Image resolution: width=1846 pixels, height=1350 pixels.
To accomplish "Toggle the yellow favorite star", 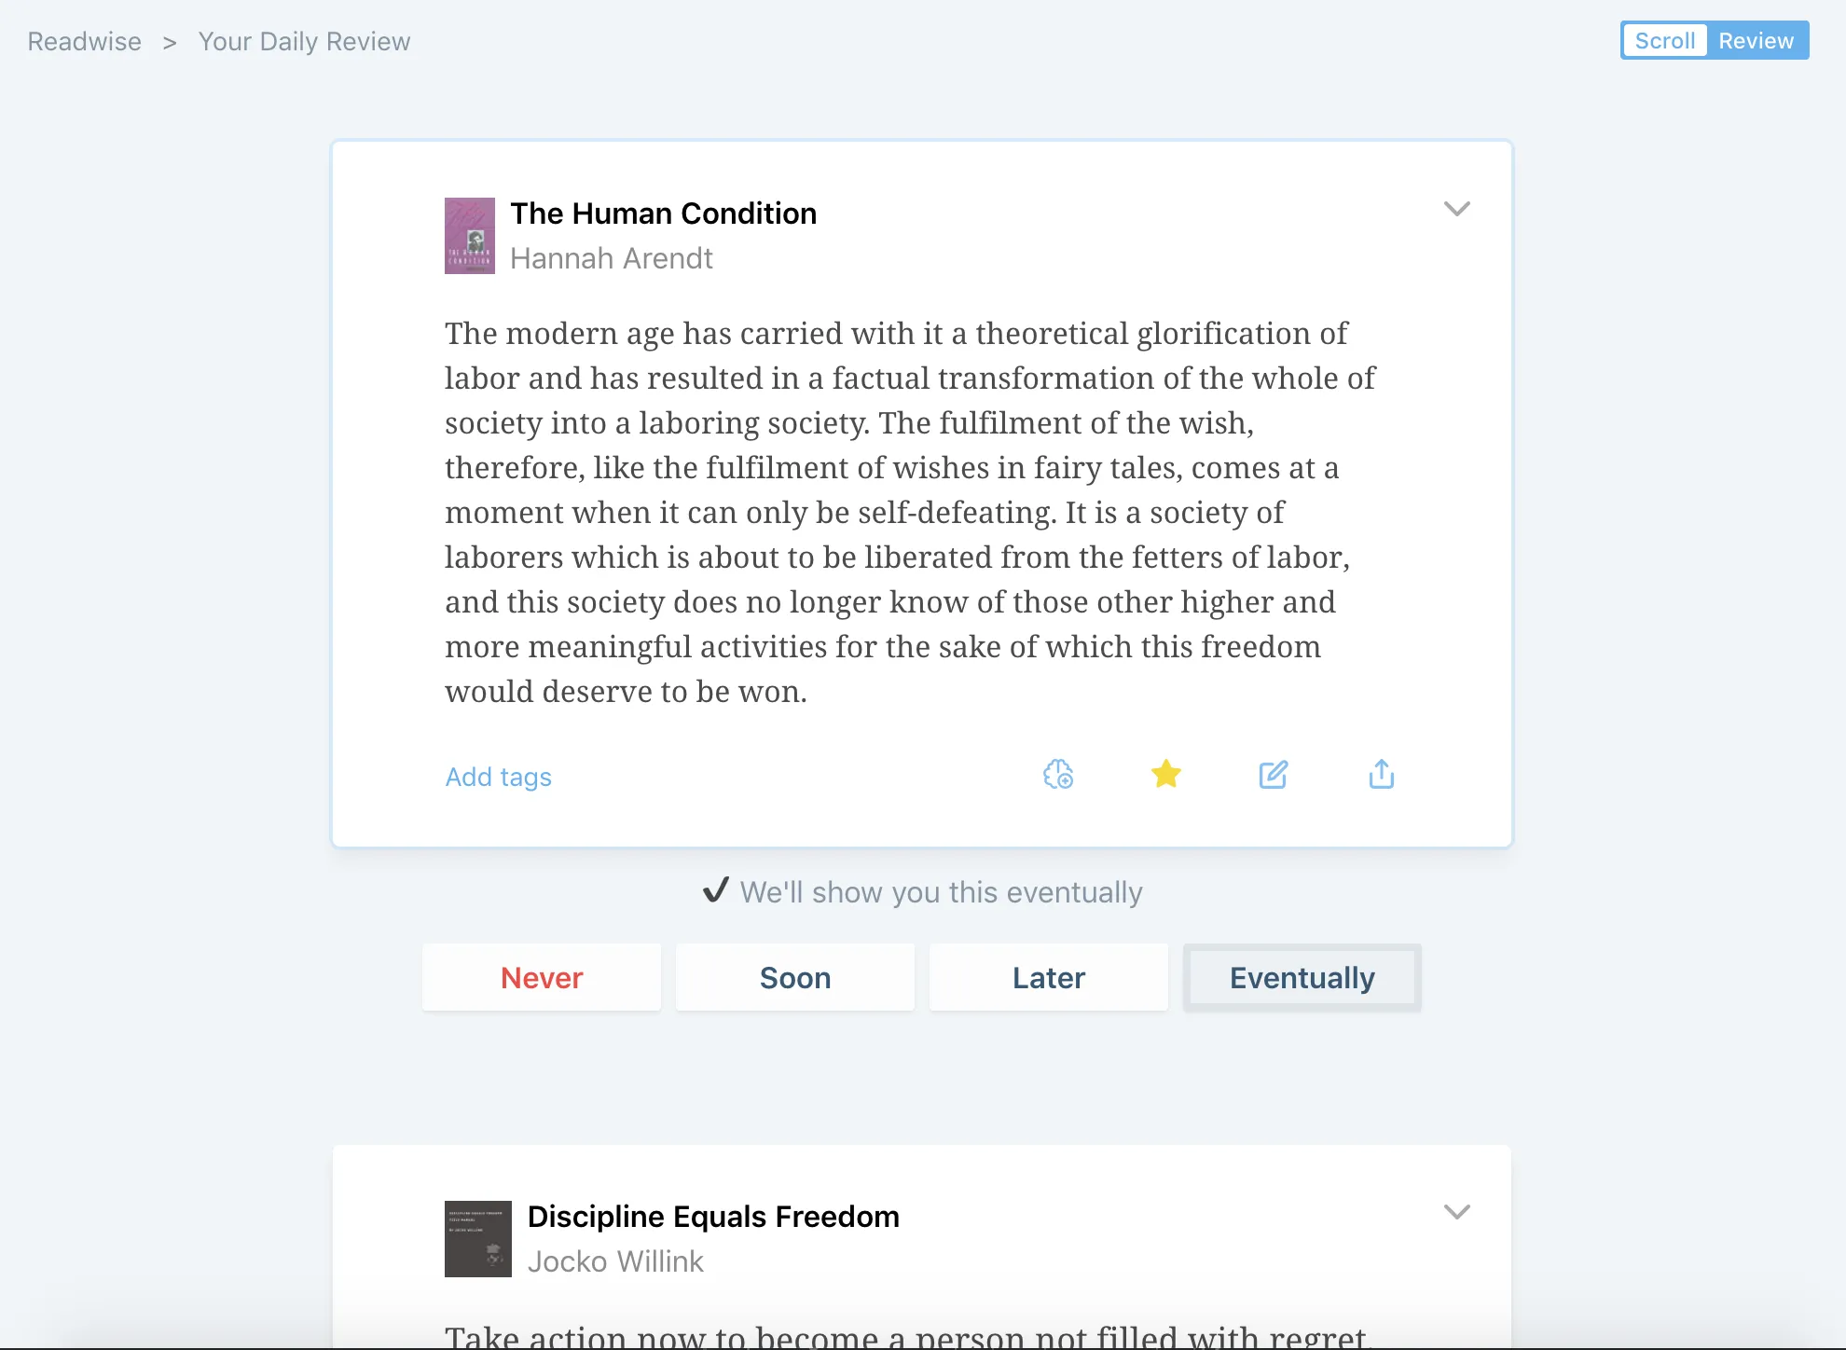I will pyautogui.click(x=1165, y=775).
